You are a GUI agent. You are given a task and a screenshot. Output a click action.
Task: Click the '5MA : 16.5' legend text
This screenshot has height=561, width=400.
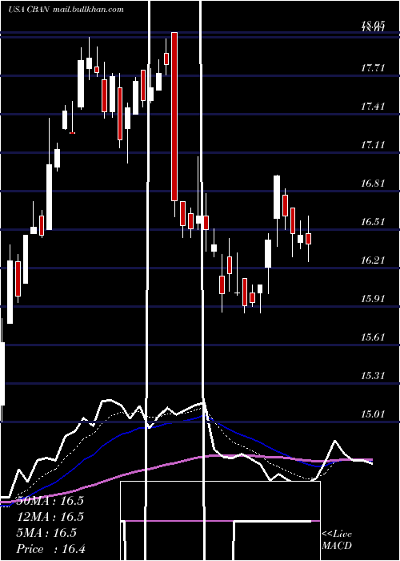46,533
